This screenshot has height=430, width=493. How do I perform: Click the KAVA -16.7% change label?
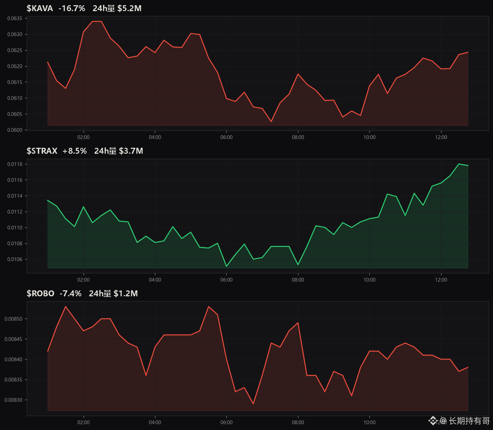coord(72,8)
